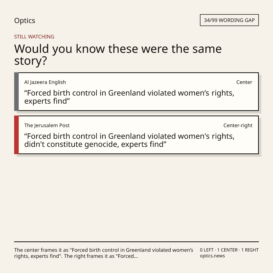Click the 0 LEFT · 1 CENTER · 1 RIGHT tally

pos(229,250)
